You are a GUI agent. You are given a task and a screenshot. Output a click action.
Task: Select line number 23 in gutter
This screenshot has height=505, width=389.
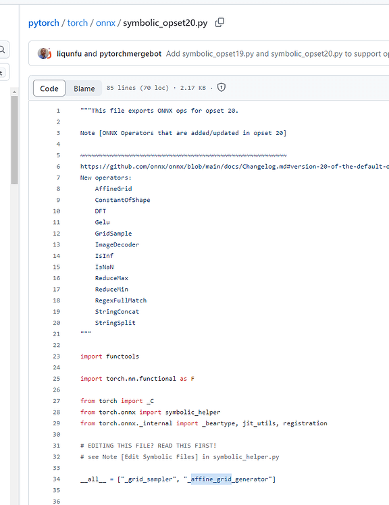click(x=57, y=356)
